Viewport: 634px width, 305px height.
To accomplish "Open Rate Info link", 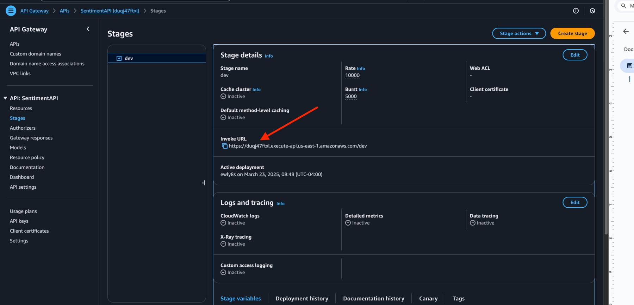I will click(x=361, y=69).
